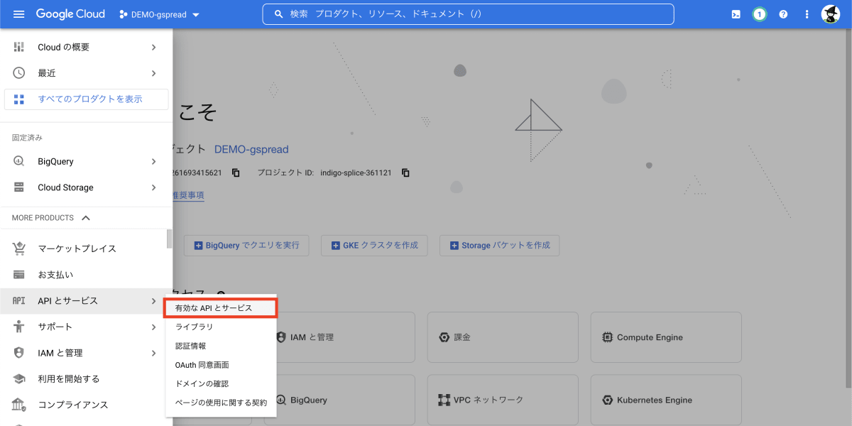The height and width of the screenshot is (426, 852).
Task: Click the 最近 clock icon
Action: [x=19, y=73]
